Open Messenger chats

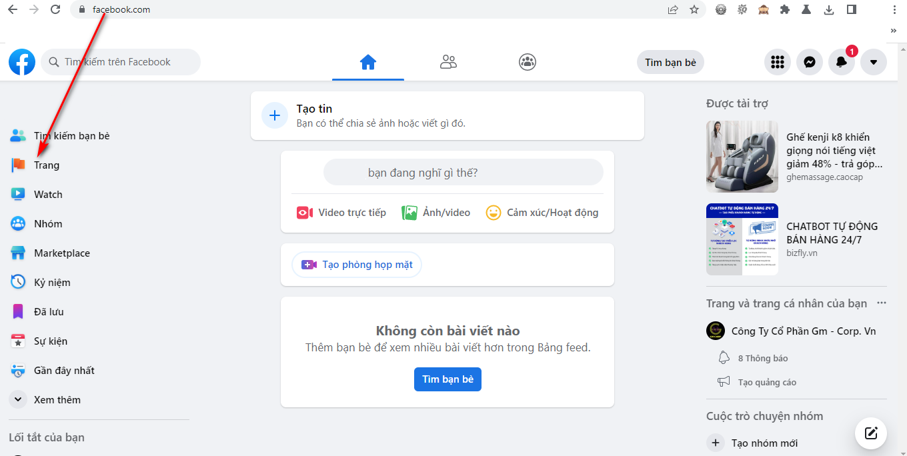[809, 62]
